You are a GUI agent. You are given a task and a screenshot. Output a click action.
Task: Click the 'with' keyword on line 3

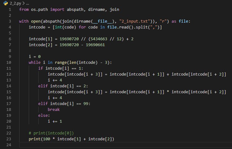(24, 21)
